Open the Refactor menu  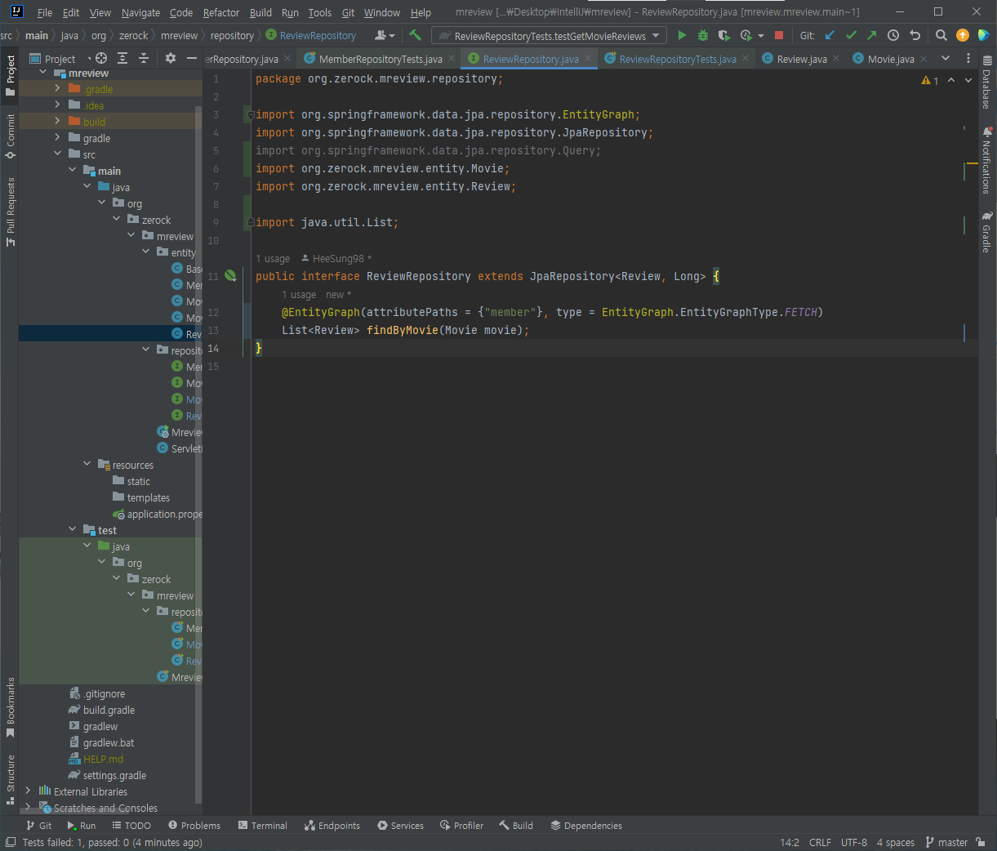(x=221, y=12)
